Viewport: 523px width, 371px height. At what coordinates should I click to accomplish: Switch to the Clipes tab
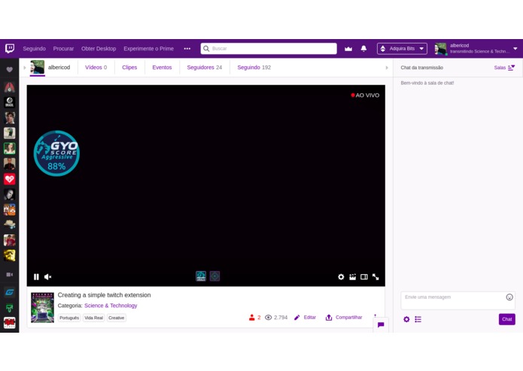click(x=129, y=68)
